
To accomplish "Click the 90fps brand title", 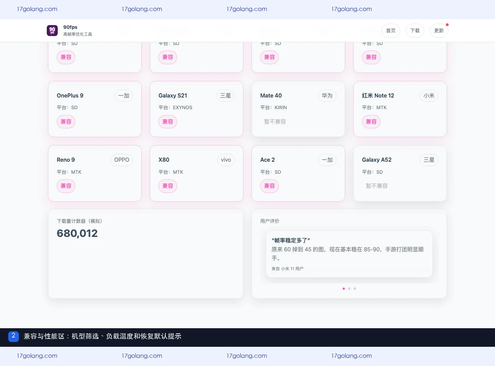I will pyautogui.click(x=70, y=27).
